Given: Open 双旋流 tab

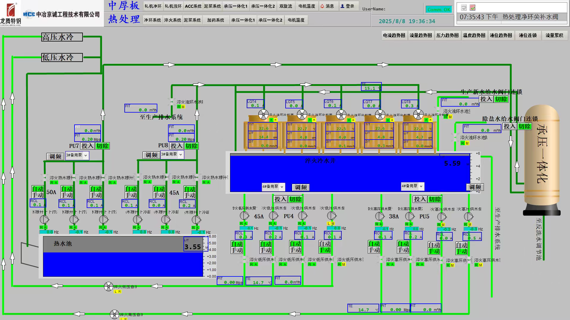Looking at the screenshot, I should click(x=286, y=6).
